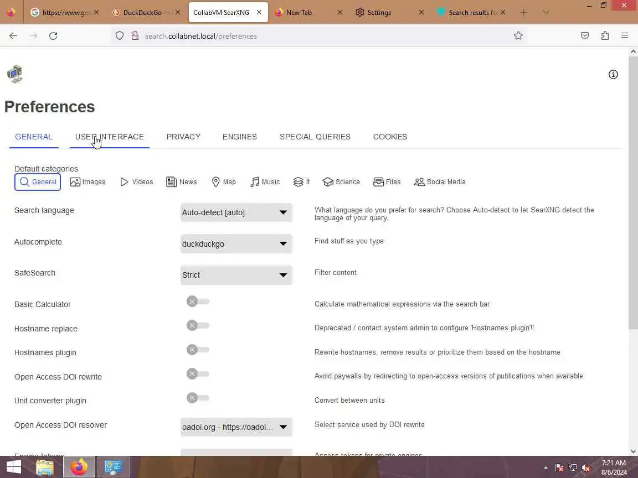The image size is (638, 478).
Task: Click the Firefox taskbar icon
Action: [79, 467]
